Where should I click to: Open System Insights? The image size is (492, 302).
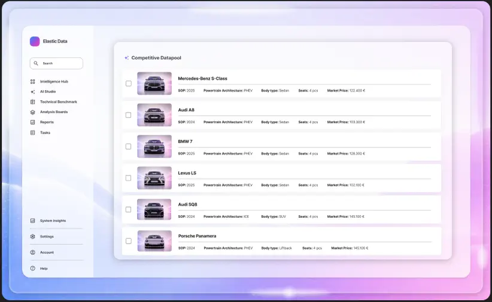tap(53, 221)
